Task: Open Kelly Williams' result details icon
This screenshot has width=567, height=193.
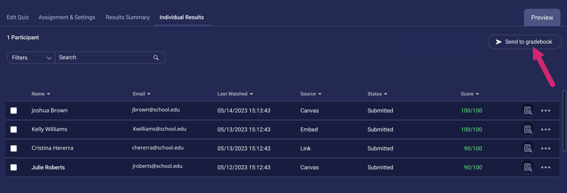Action: coord(528,129)
